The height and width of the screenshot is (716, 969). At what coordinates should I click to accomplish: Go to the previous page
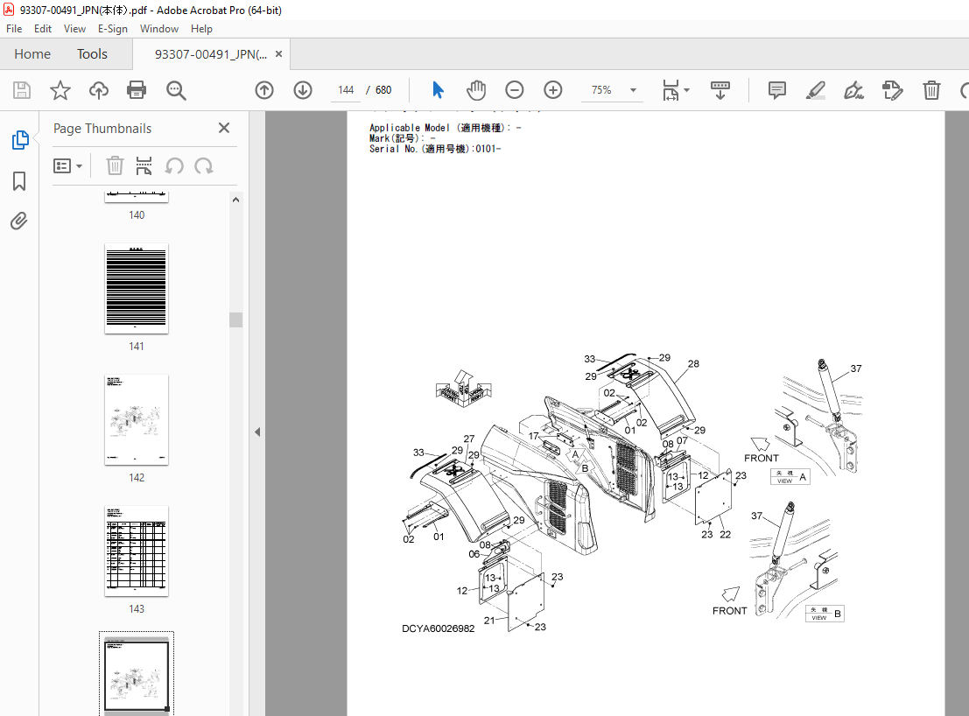(x=264, y=90)
